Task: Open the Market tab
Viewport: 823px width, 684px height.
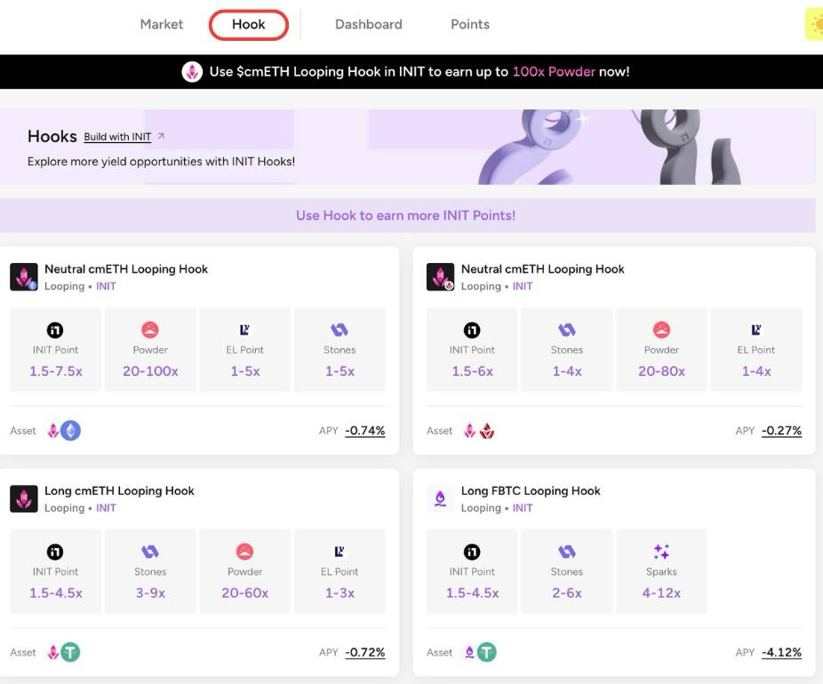Action: [x=162, y=24]
